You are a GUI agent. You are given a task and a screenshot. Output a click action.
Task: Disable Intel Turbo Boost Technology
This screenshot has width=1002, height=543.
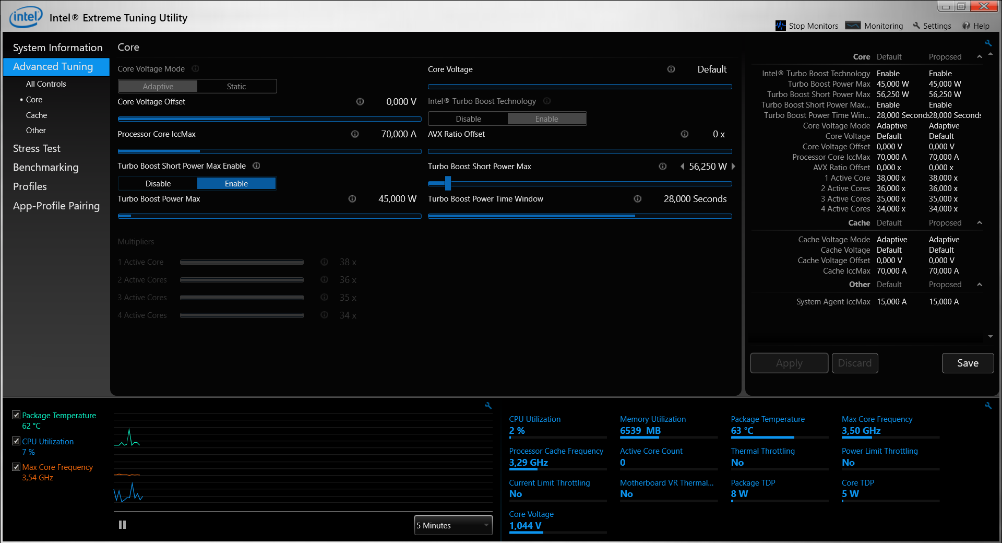pyautogui.click(x=469, y=119)
